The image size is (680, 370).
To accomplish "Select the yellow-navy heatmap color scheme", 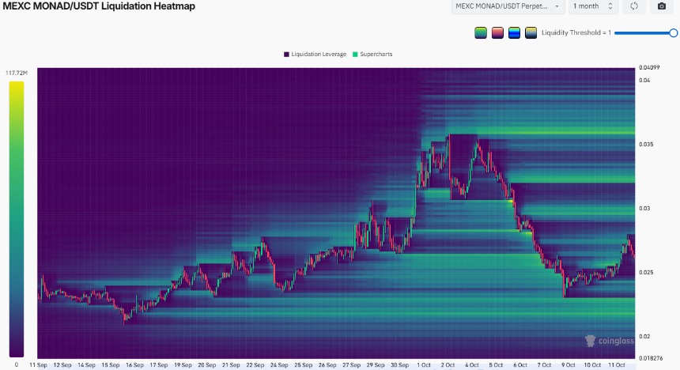I will tap(531, 33).
